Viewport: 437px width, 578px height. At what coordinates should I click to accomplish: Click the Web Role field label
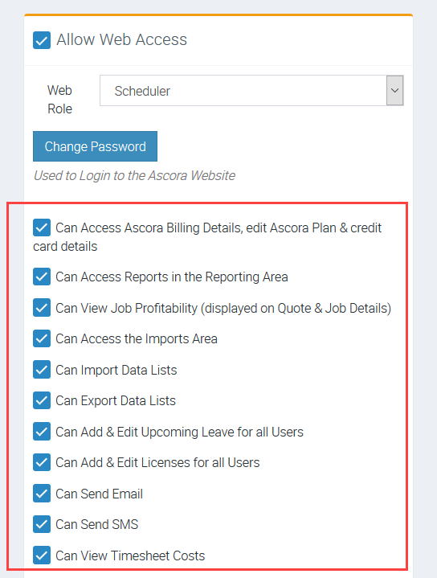(x=59, y=100)
